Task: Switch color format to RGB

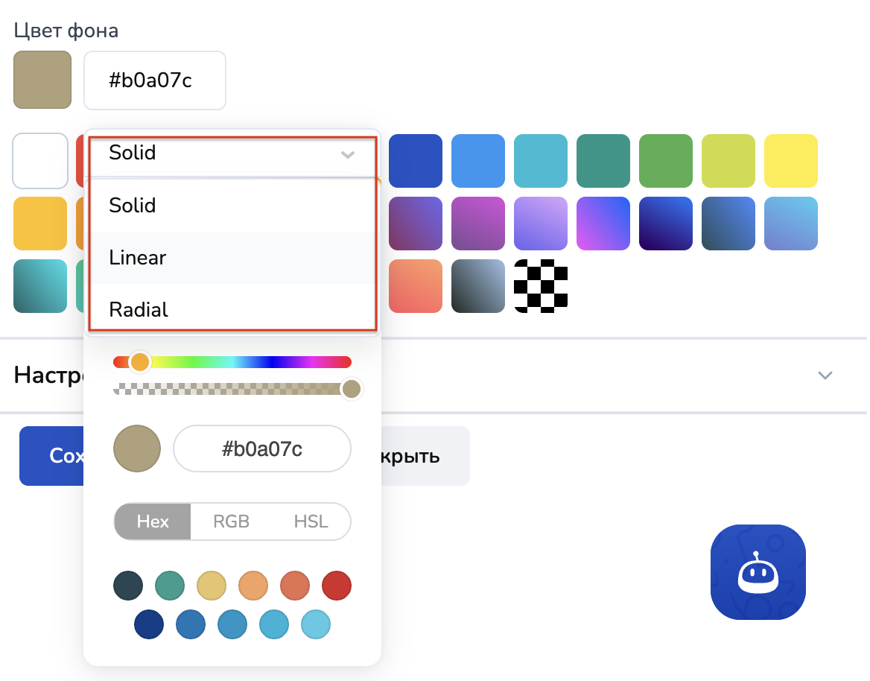Action: (x=231, y=522)
